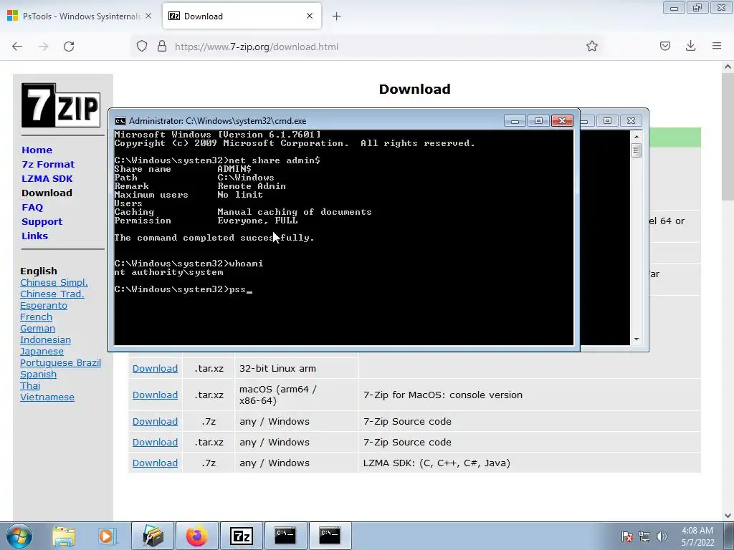Open Windows Media Player from taskbar
This screenshot has width=734, height=550.
(106, 536)
